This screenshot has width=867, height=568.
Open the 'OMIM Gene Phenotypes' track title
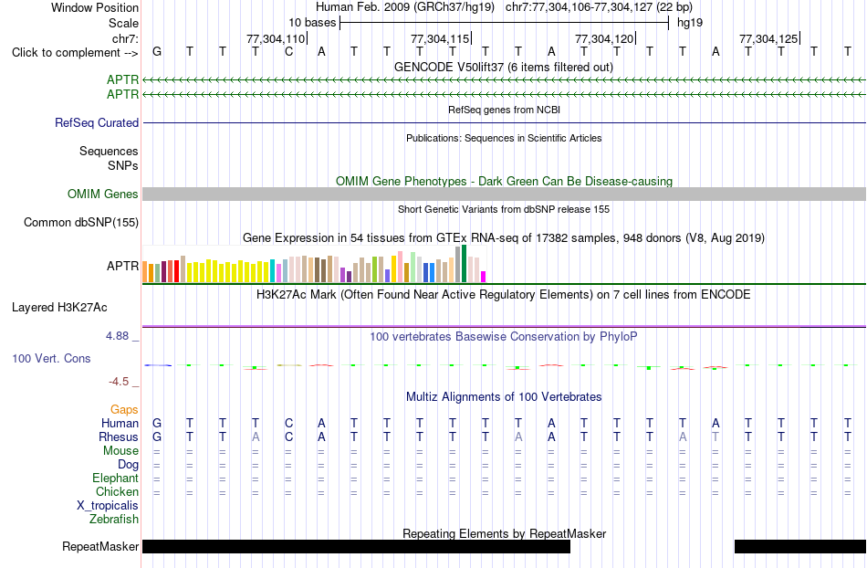point(504,182)
